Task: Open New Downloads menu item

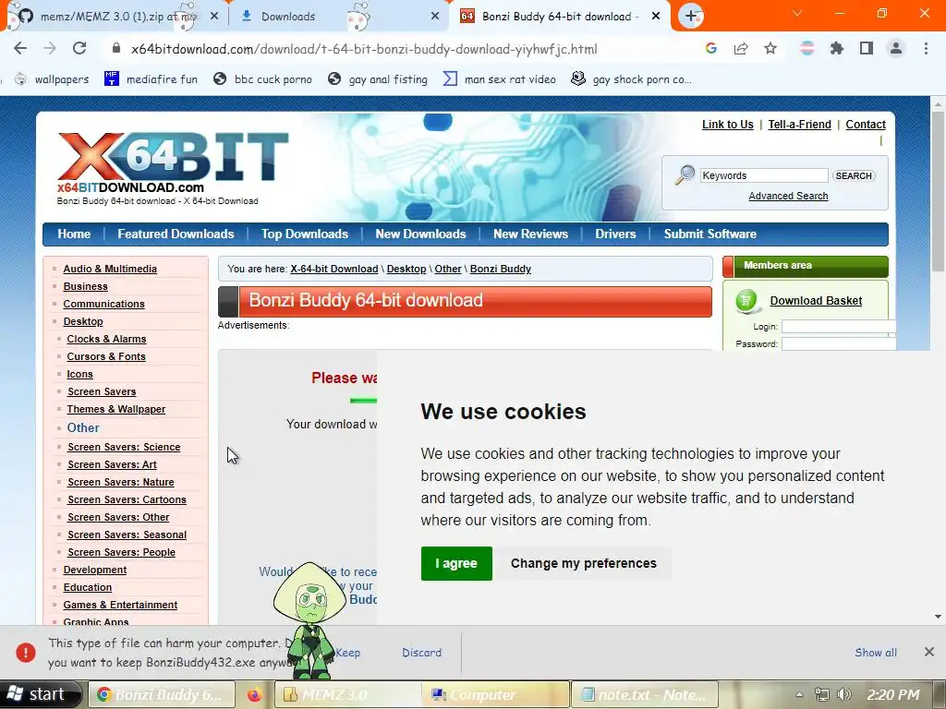Action: click(420, 234)
